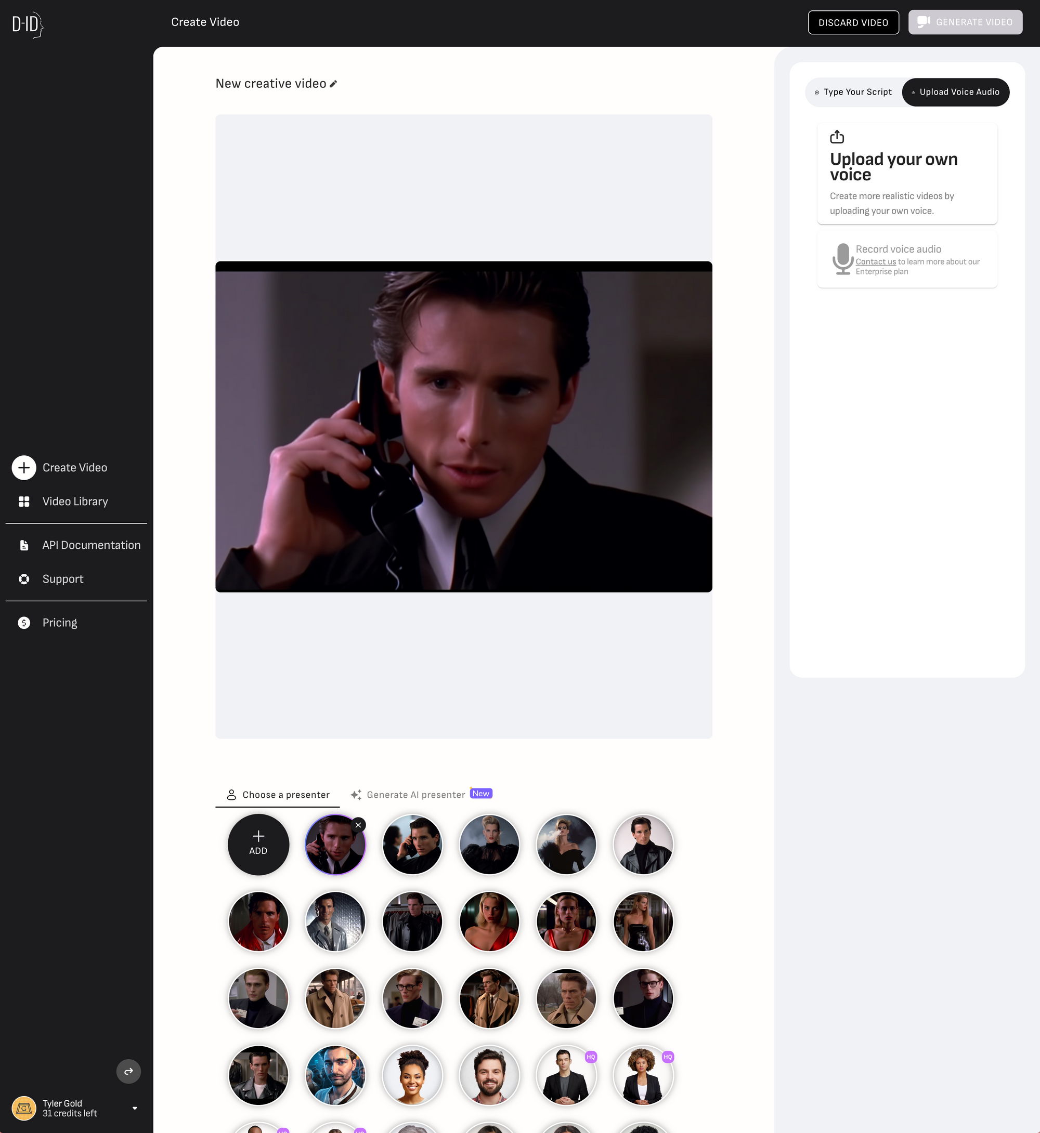Click the ADD presenter circle
This screenshot has height=1133, width=1040.
pos(258,844)
